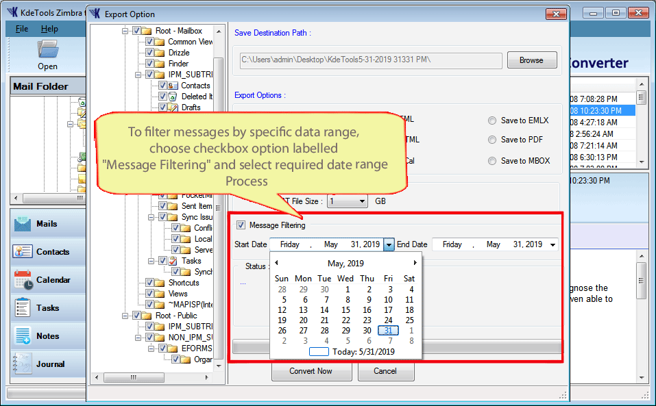The height and width of the screenshot is (406, 656).
Task: Click the Convert Now button
Action: (311, 371)
